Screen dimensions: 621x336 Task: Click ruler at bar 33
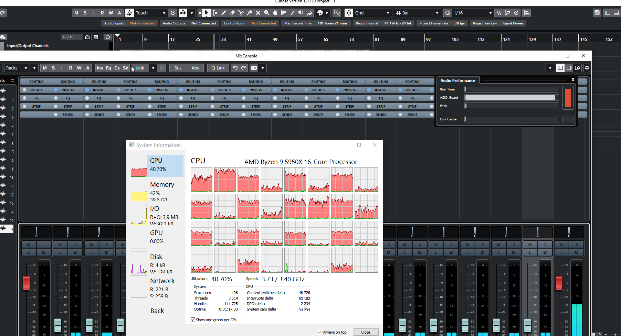(x=223, y=40)
